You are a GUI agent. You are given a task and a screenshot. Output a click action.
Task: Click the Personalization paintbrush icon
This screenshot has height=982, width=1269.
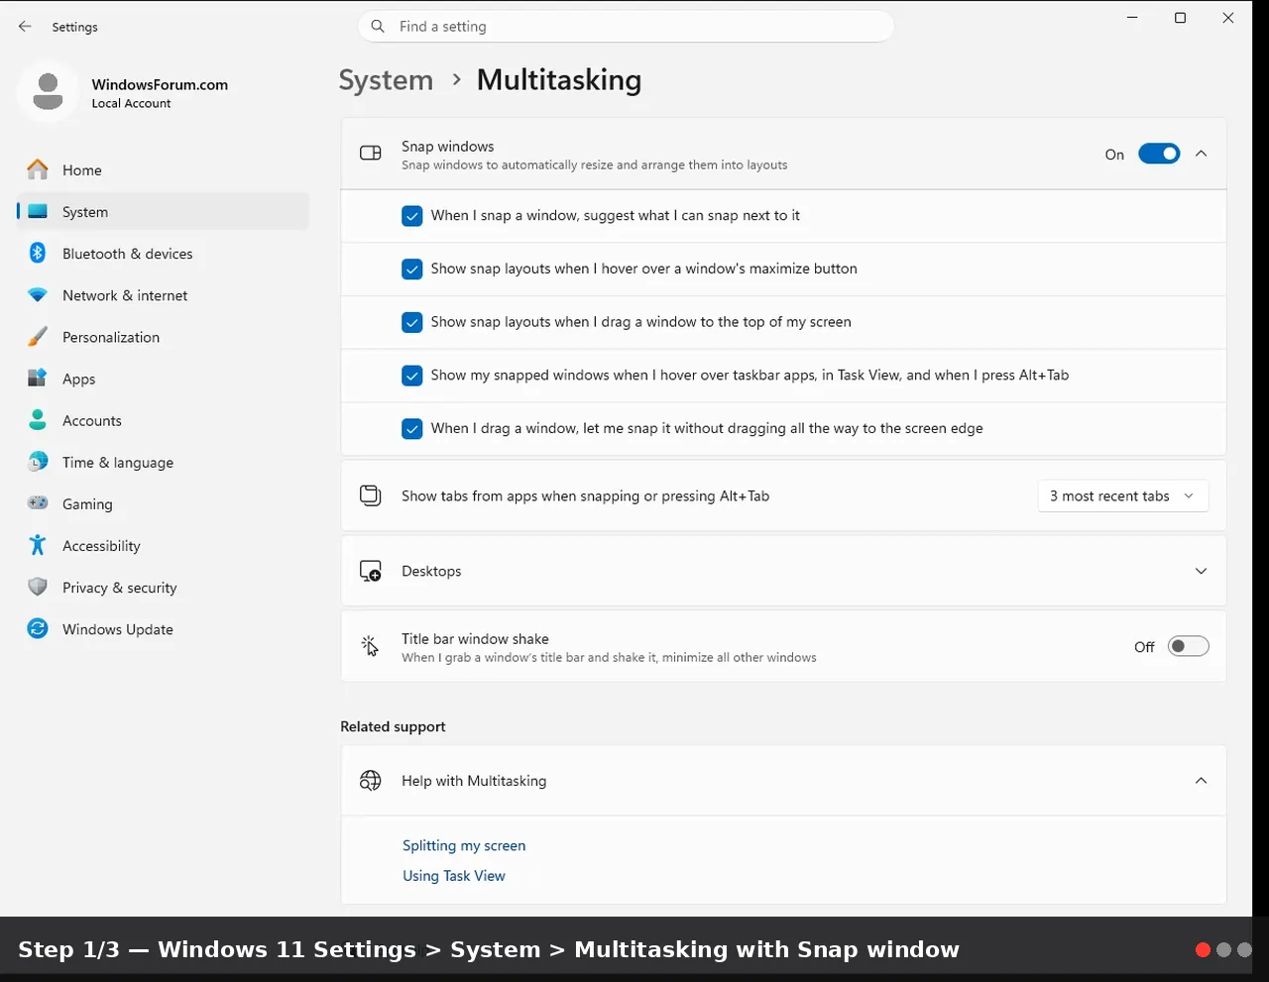[x=38, y=337]
